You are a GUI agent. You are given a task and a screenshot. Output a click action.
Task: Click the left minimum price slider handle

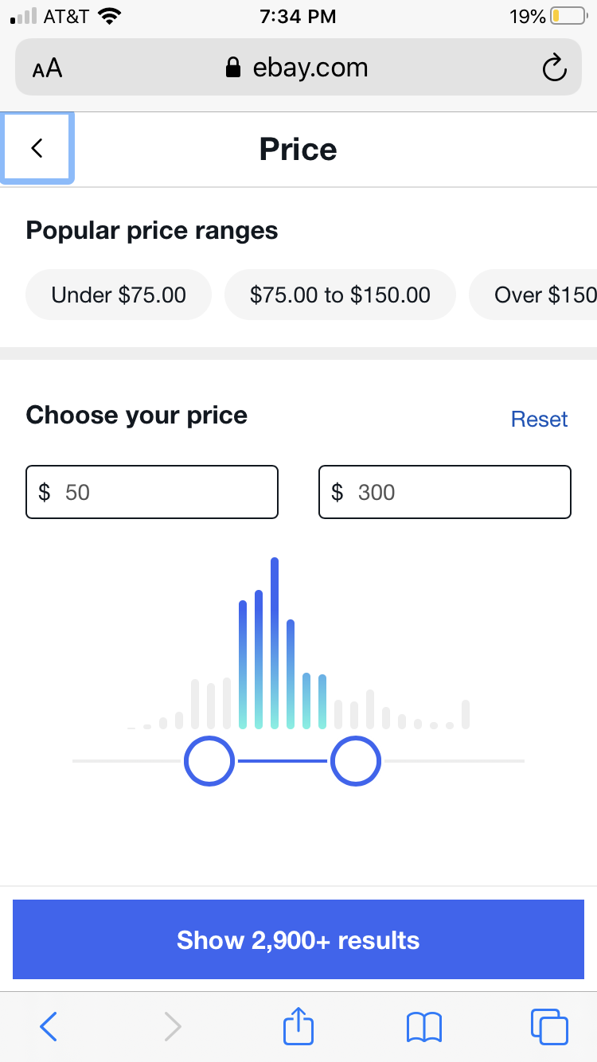209,761
